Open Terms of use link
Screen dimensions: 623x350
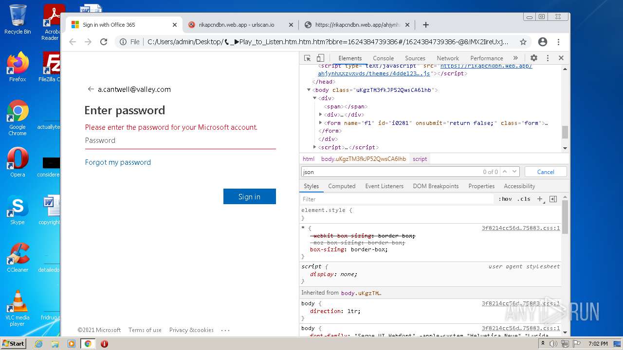(145, 330)
